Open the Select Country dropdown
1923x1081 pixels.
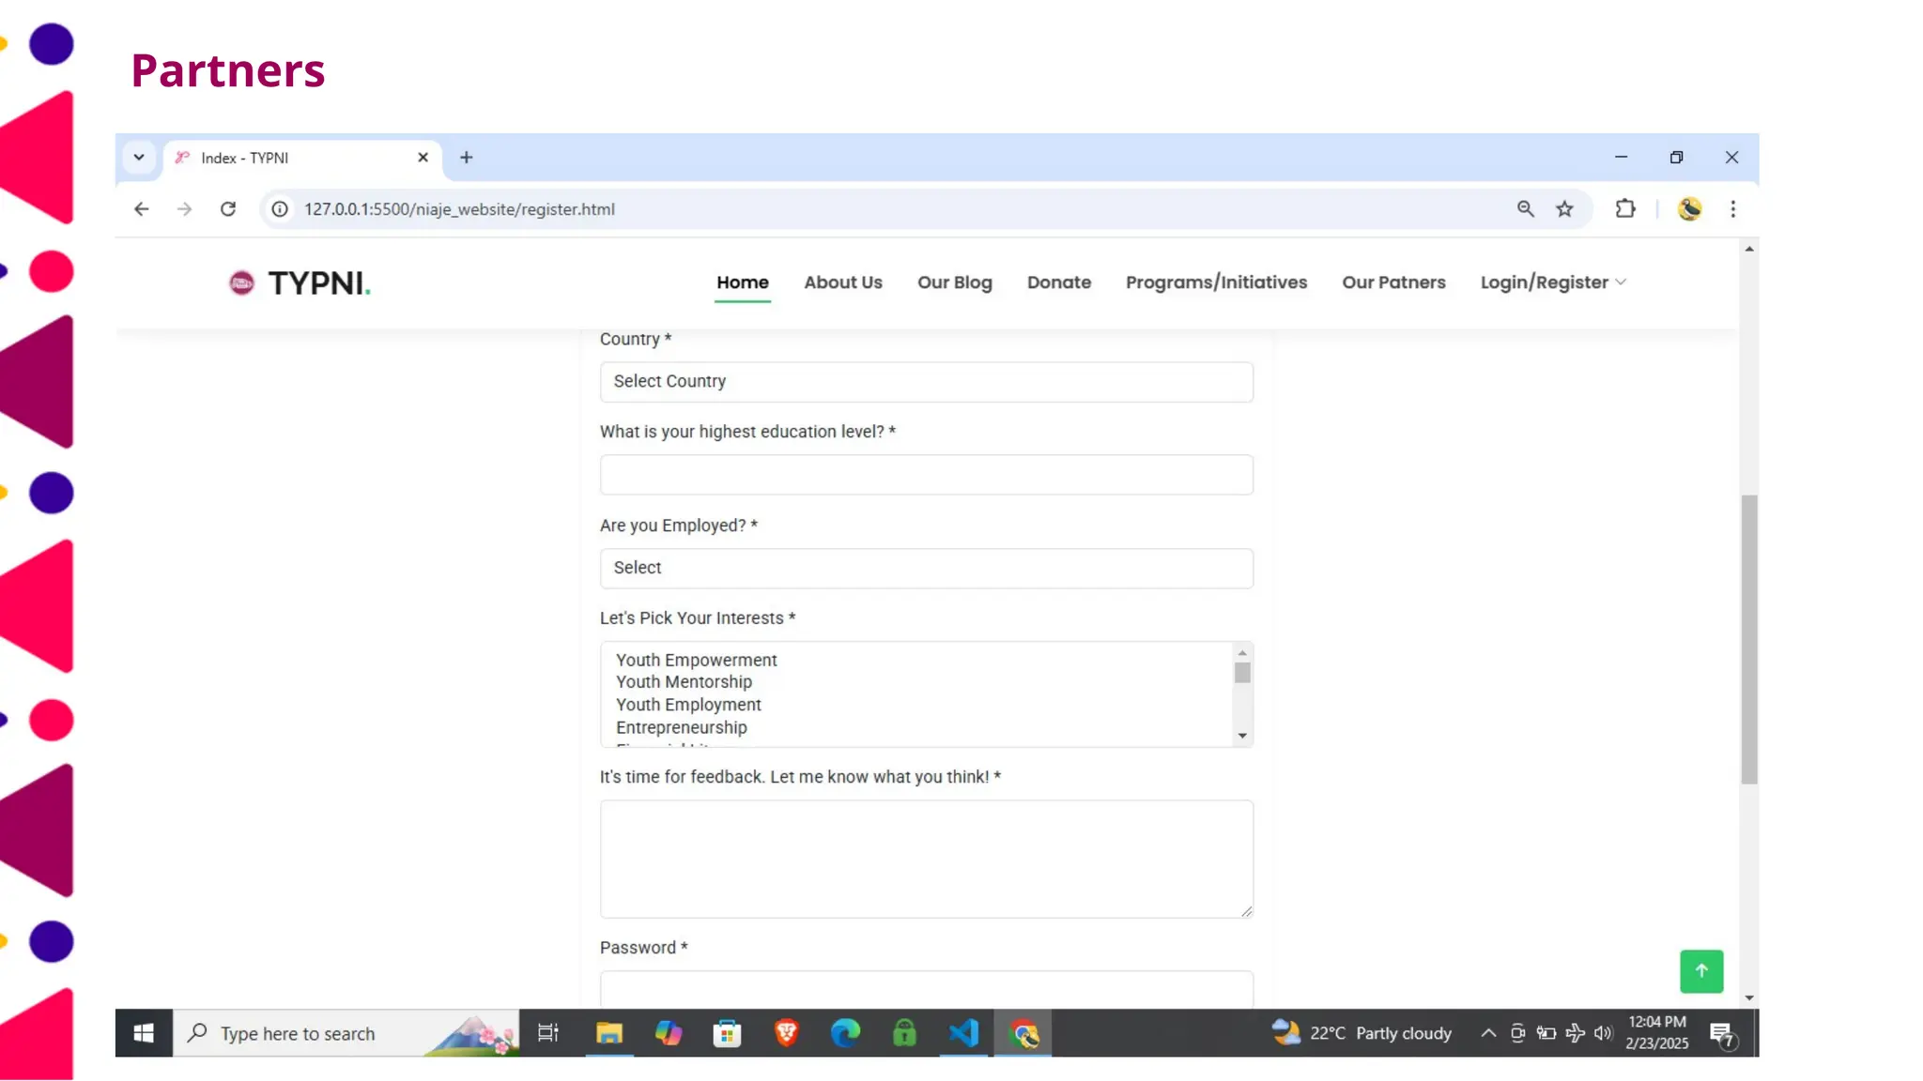click(926, 382)
